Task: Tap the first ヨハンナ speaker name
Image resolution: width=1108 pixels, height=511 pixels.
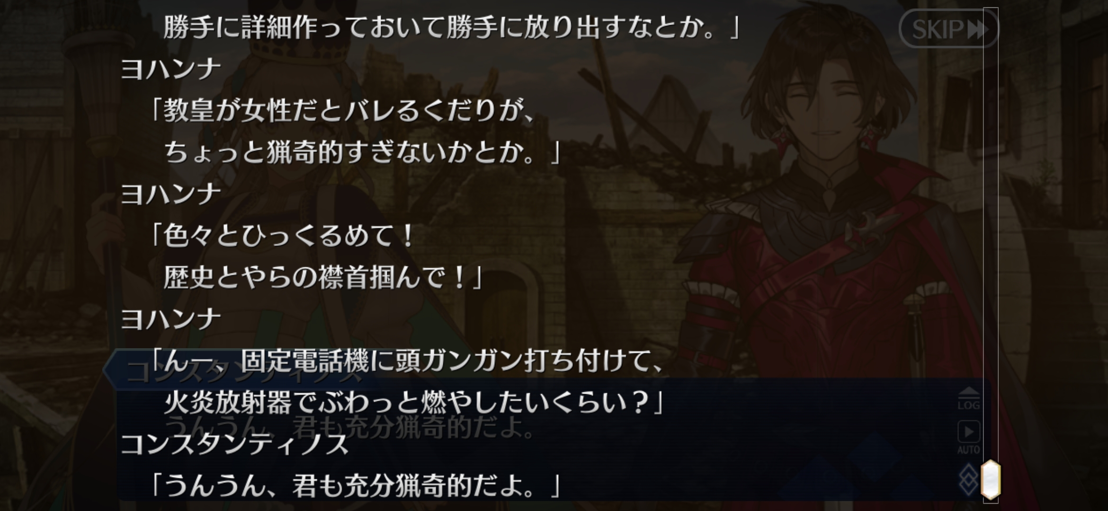Action: point(171,69)
